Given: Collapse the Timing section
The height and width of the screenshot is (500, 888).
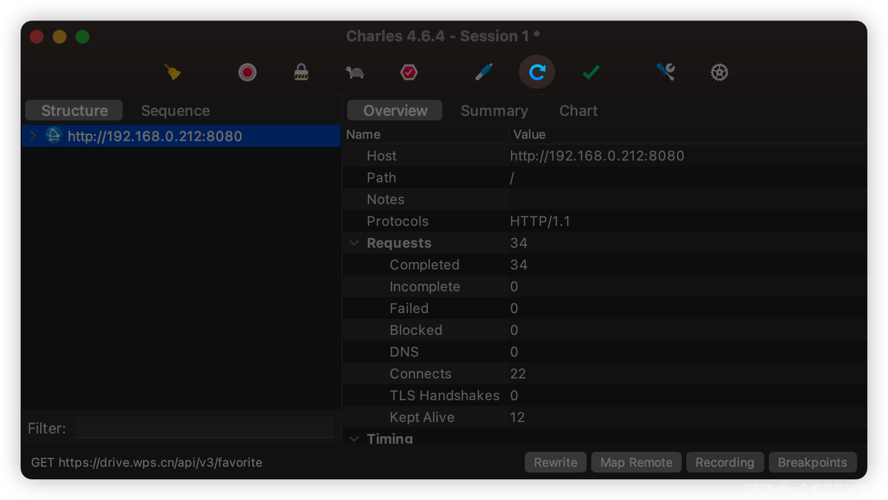Looking at the screenshot, I should click(x=354, y=439).
